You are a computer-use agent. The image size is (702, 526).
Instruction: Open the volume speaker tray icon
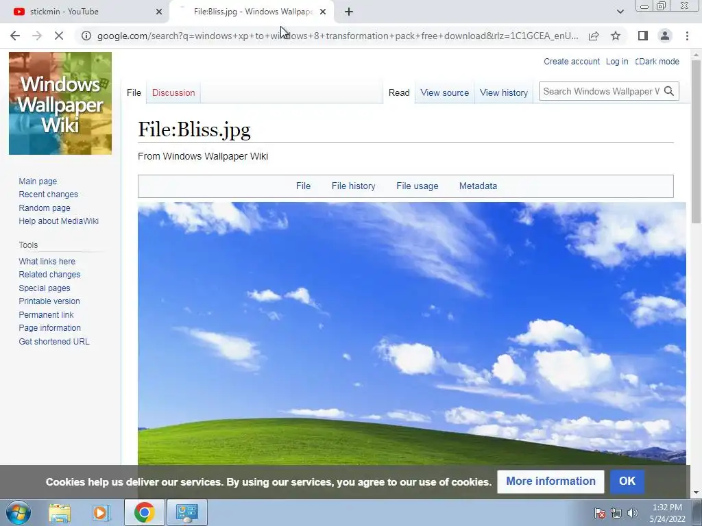(x=633, y=513)
